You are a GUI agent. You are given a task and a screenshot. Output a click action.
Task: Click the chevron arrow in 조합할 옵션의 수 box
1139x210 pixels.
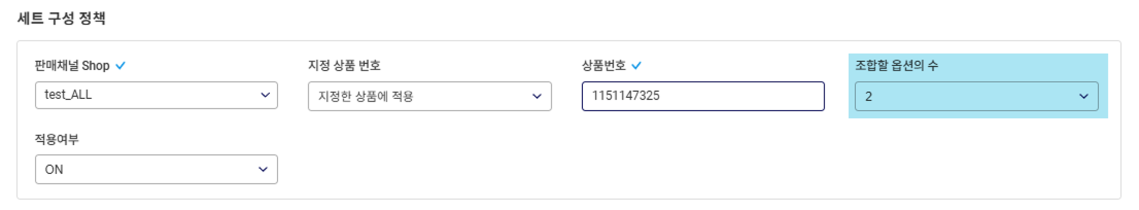tap(1083, 96)
